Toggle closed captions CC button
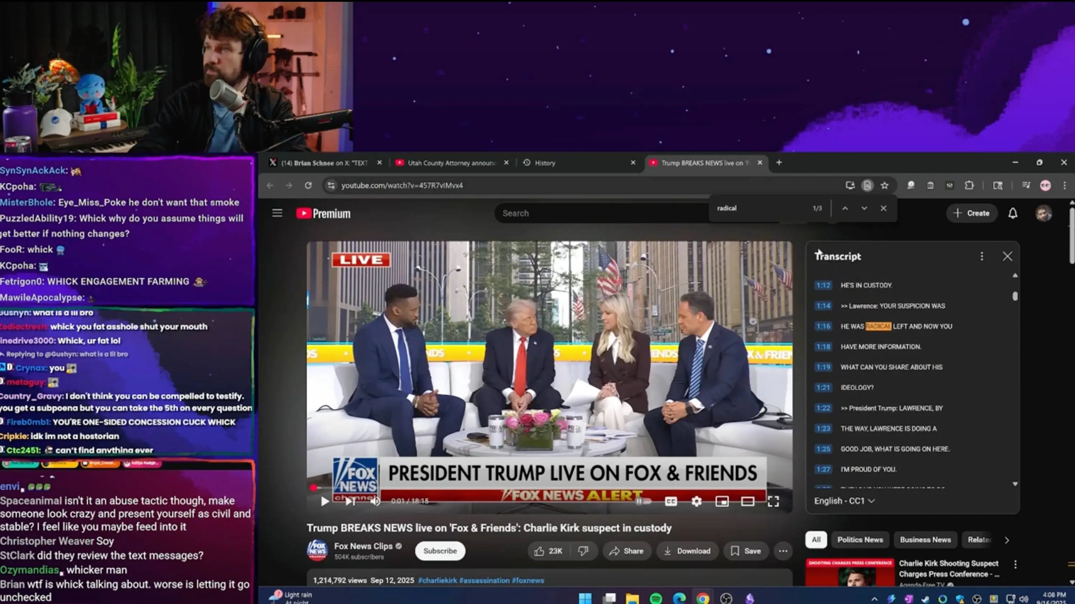This screenshot has width=1075, height=604. [671, 501]
